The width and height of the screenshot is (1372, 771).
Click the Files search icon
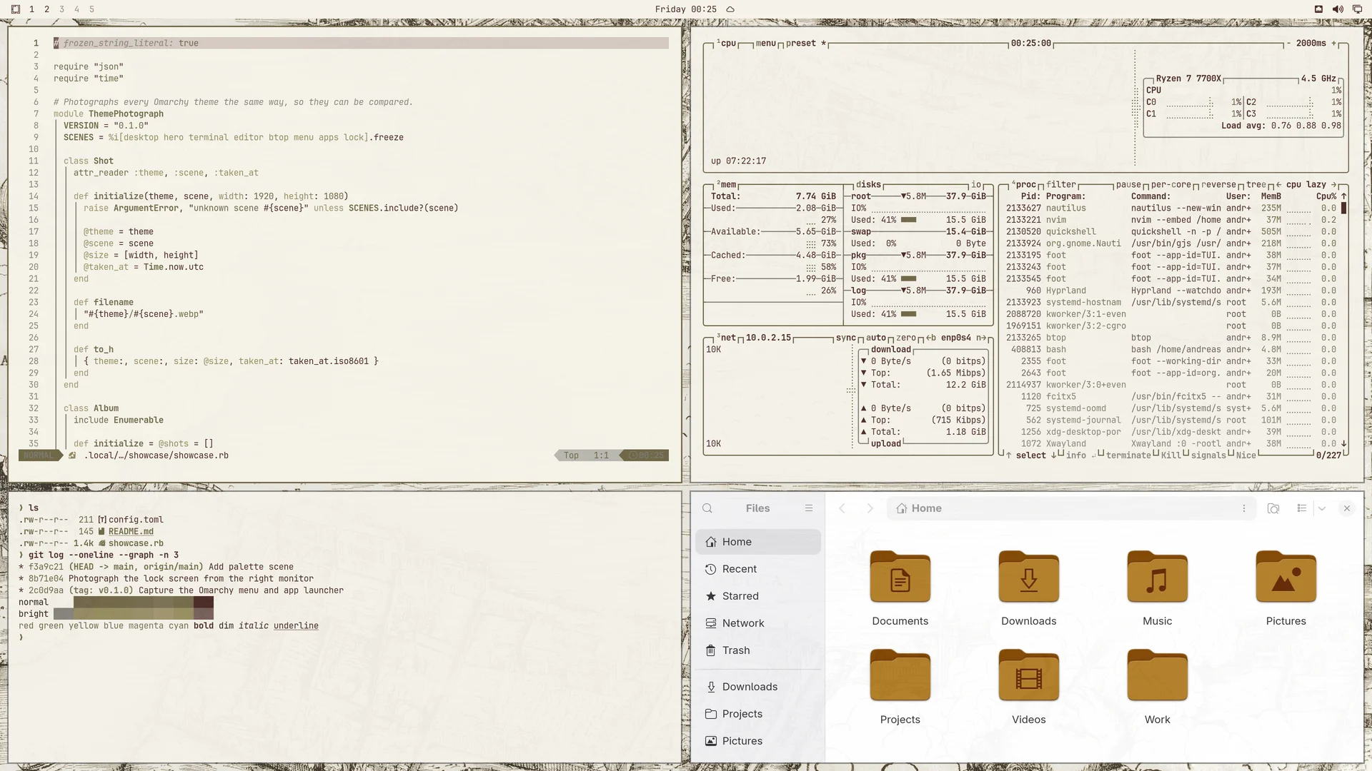coord(707,508)
